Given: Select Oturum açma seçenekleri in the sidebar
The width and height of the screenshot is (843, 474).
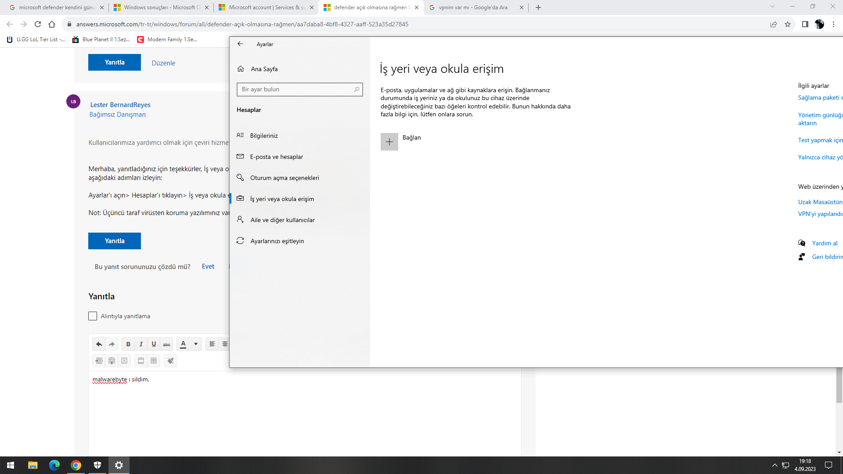Looking at the screenshot, I should tap(285, 178).
